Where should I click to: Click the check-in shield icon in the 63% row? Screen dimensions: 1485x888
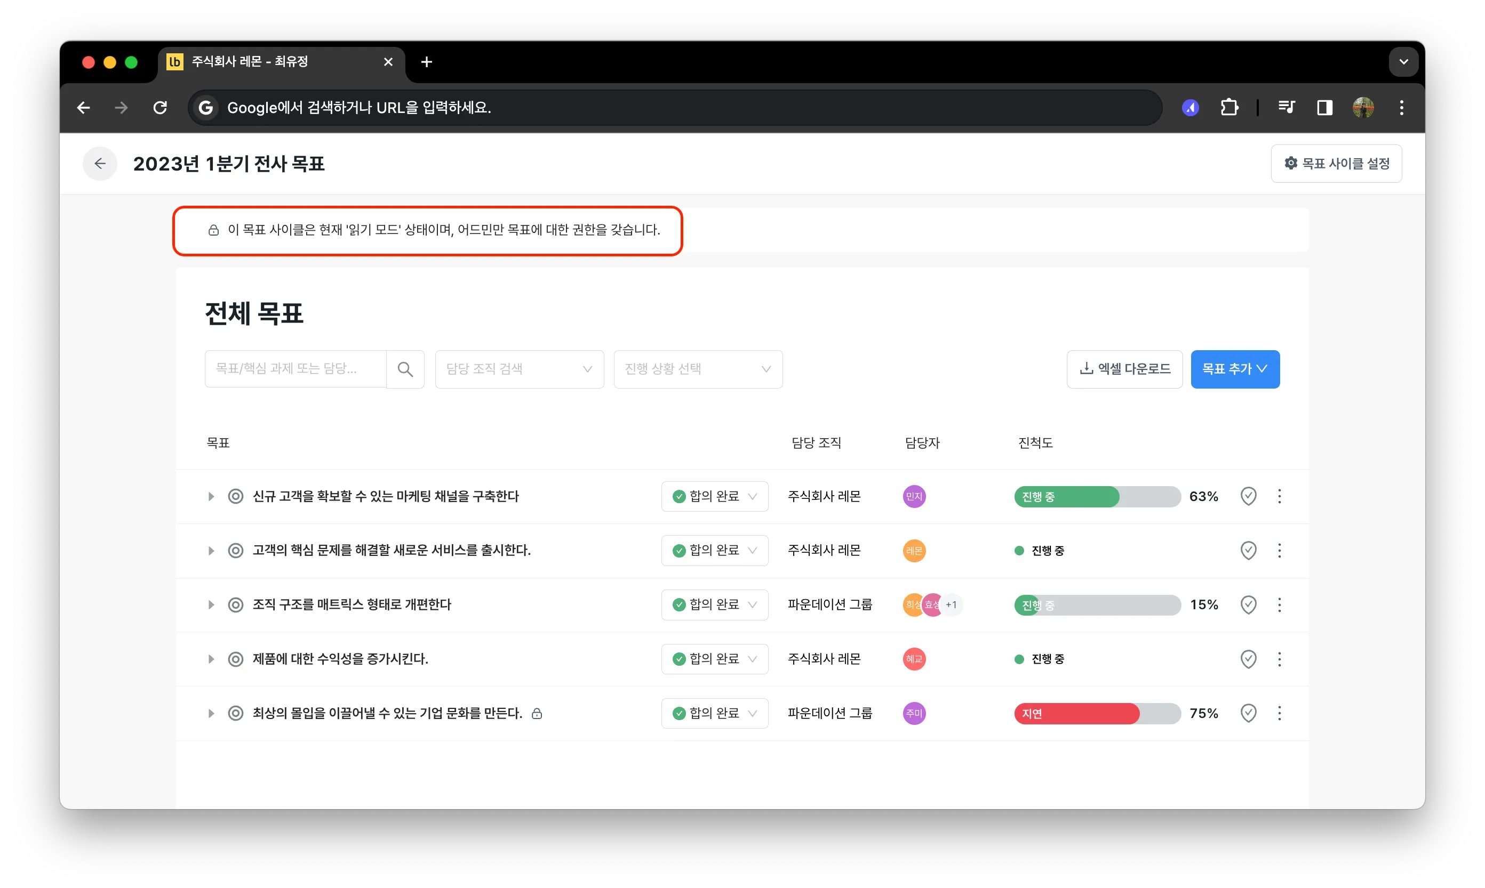pyautogui.click(x=1249, y=496)
